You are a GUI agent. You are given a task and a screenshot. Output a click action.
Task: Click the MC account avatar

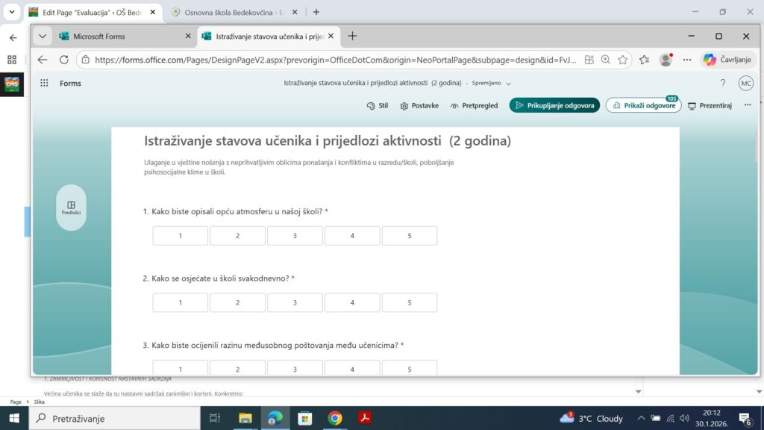pos(745,83)
